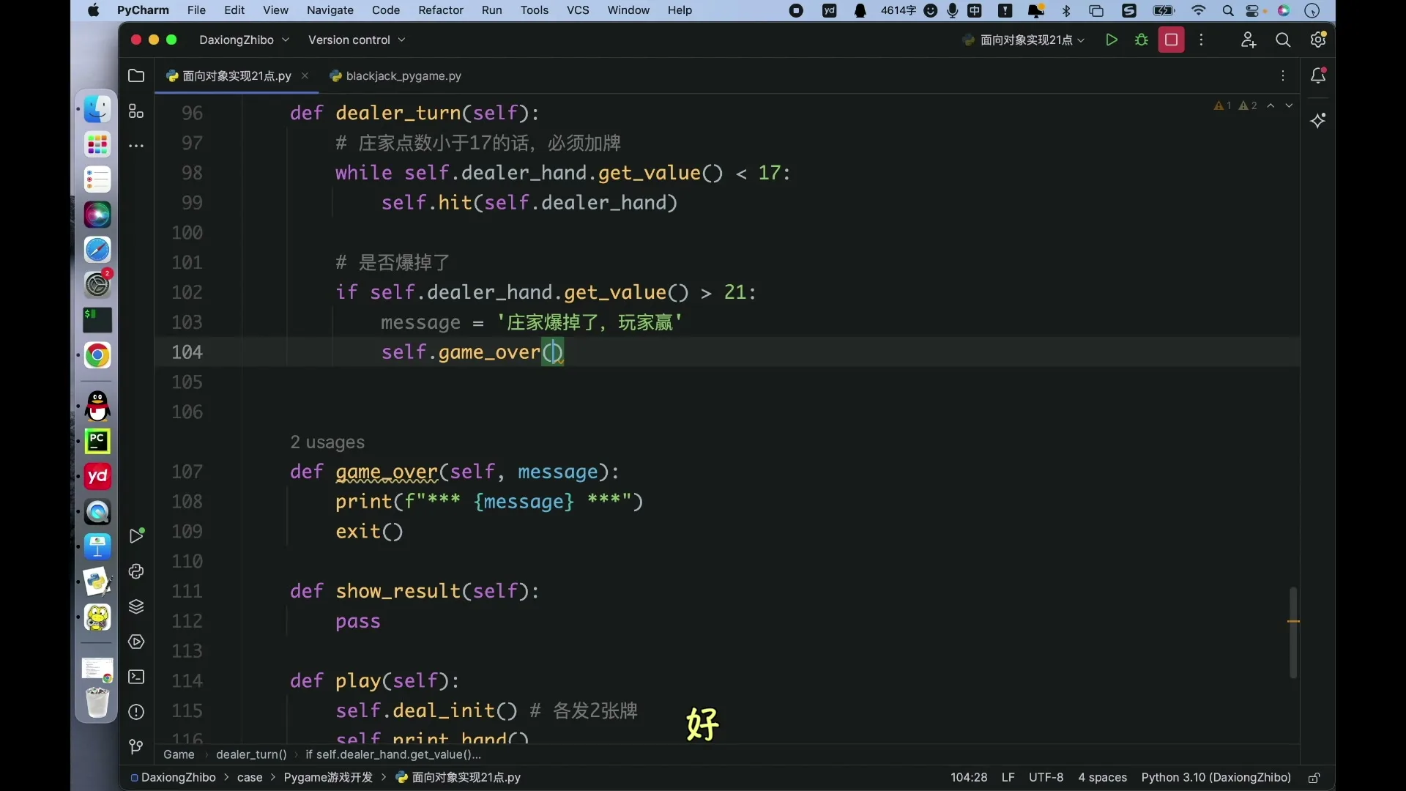Screen dimensions: 1406x791
Task: Toggle the read-only lock icon in the status bar
Action: [x=1314, y=778]
